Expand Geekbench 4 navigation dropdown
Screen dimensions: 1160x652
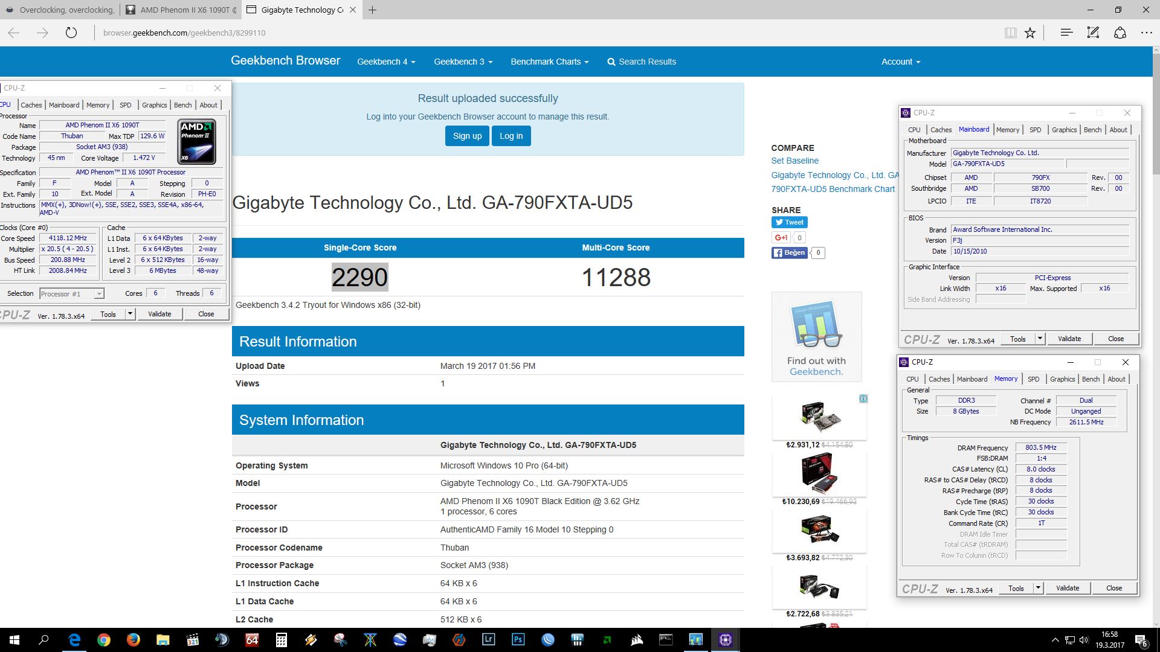point(386,62)
